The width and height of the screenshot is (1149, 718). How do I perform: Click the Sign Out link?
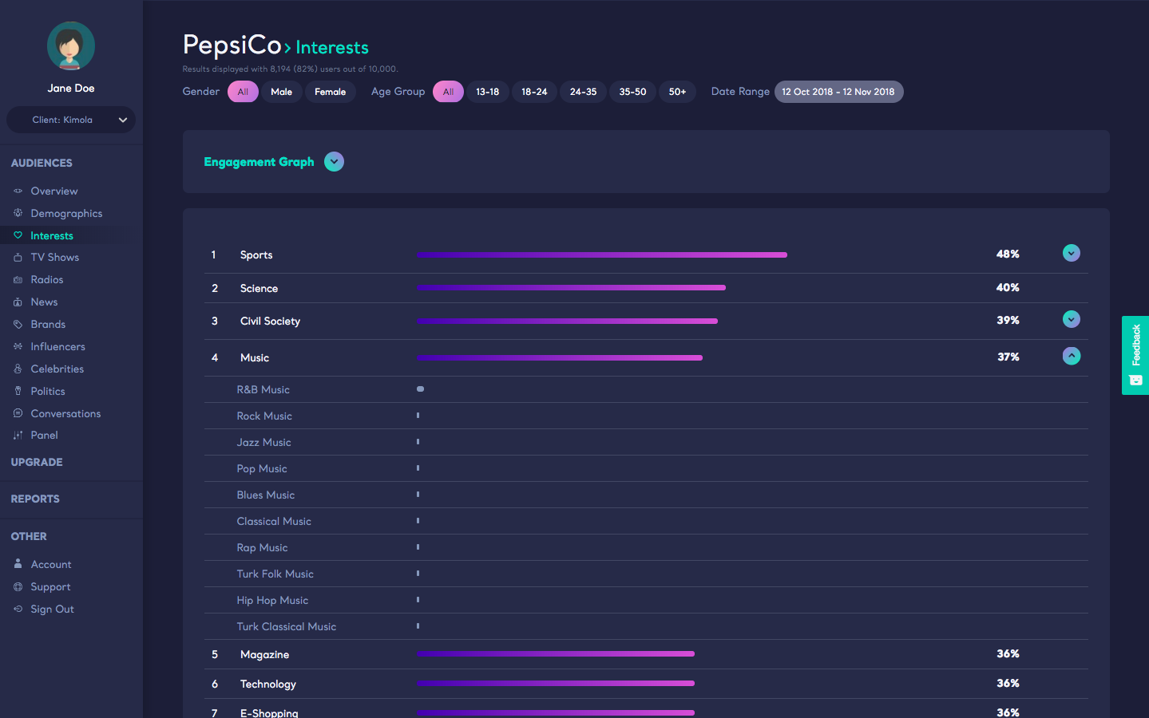(x=52, y=609)
